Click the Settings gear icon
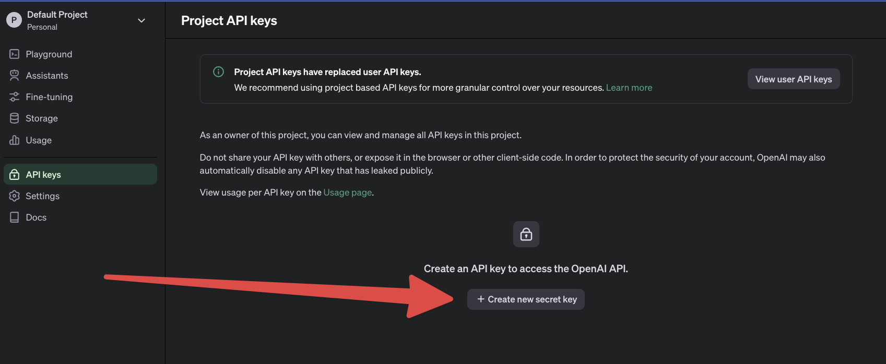This screenshot has height=364, width=886. [15, 196]
